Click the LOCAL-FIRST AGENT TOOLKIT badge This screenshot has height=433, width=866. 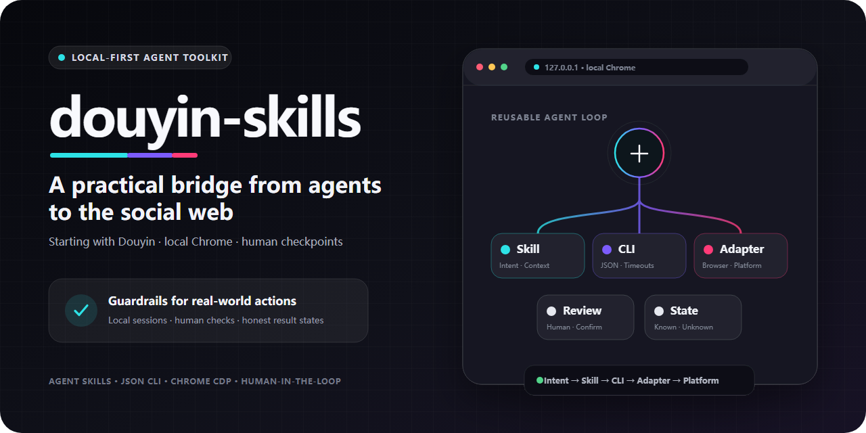tap(140, 58)
